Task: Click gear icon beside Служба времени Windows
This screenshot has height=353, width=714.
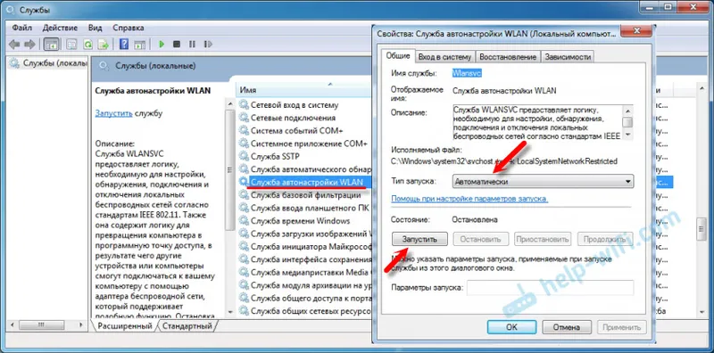Action: pos(244,221)
